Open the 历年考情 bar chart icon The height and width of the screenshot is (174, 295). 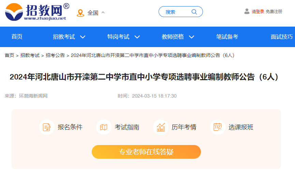pos(161,127)
